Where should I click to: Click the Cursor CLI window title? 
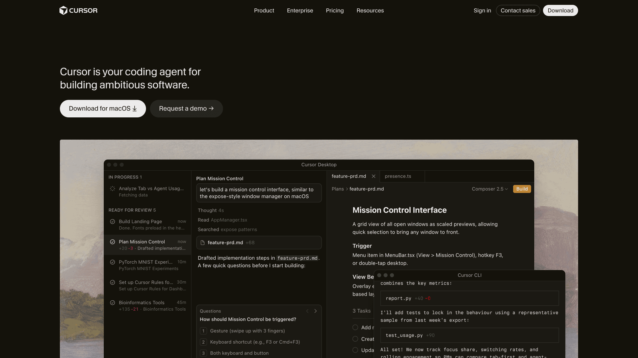tap(469, 275)
